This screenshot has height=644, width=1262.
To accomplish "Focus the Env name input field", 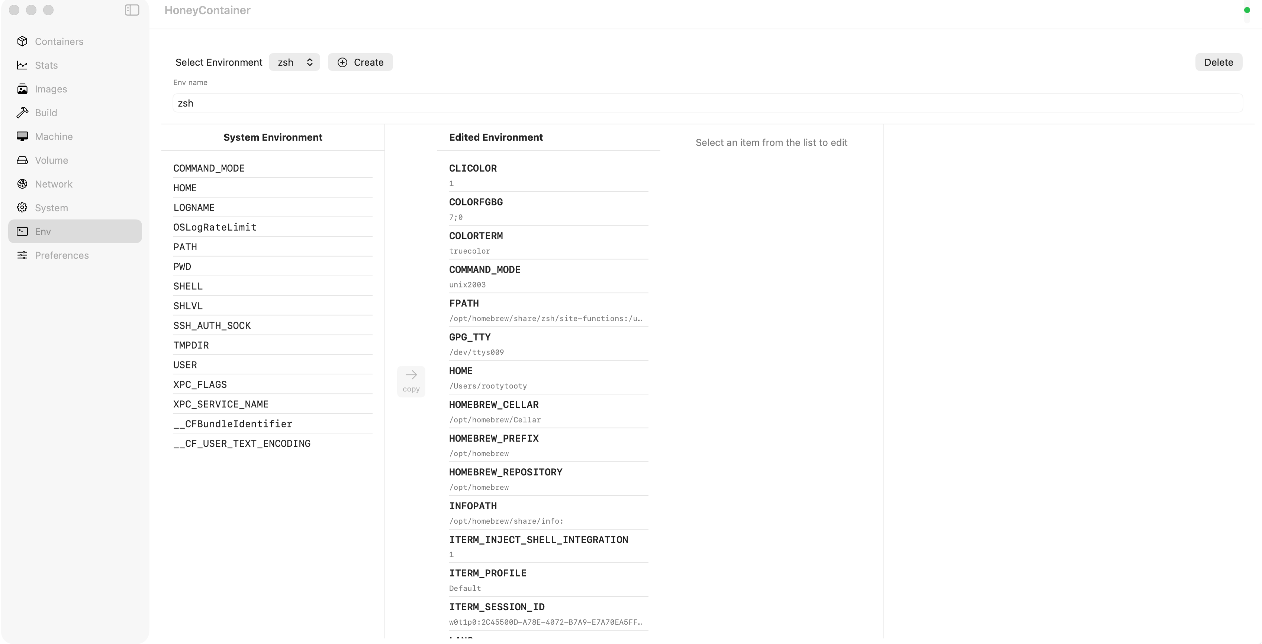I will pos(708,103).
